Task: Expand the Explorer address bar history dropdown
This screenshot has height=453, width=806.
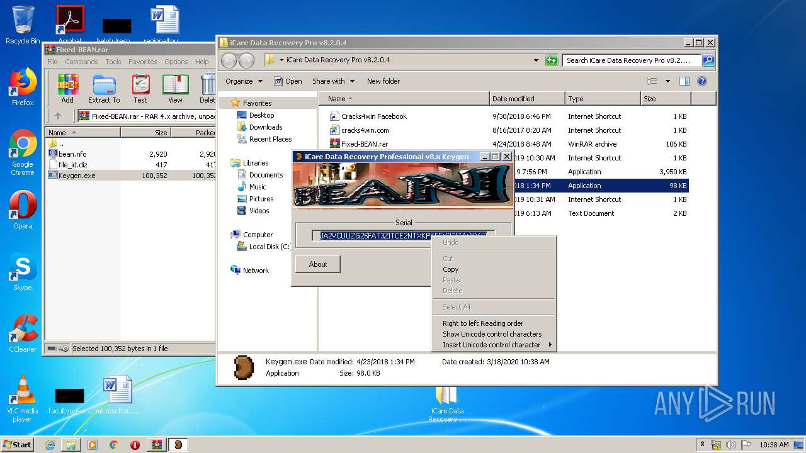Action: [x=536, y=60]
